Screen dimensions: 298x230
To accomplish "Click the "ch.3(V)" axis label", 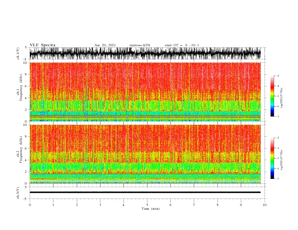I will 18,193.
